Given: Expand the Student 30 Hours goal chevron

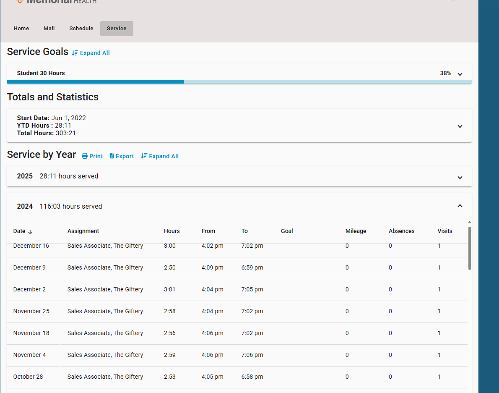Looking at the screenshot, I should click(460, 74).
